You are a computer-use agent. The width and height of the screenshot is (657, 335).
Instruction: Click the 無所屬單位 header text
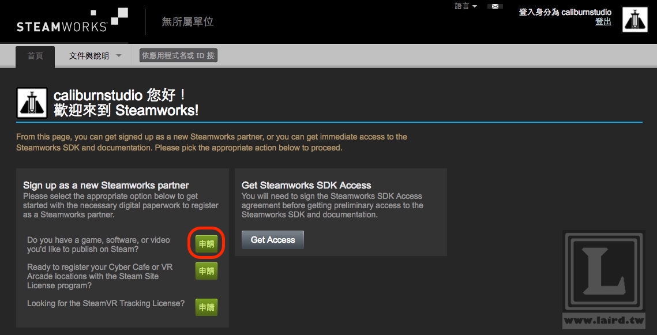[x=187, y=21]
